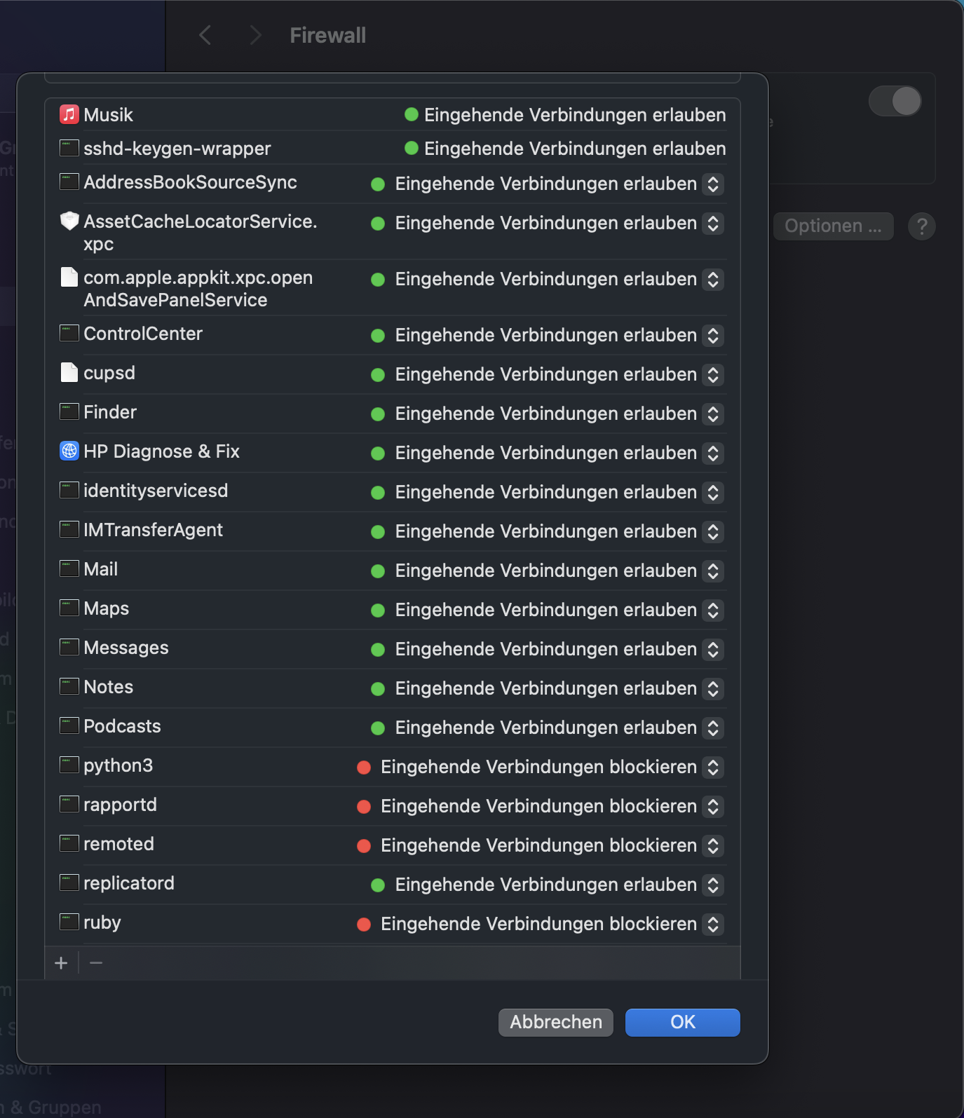Screen dimensions: 964x1118
Task: Toggle the Firewall switch
Action: pyautogui.click(x=895, y=101)
